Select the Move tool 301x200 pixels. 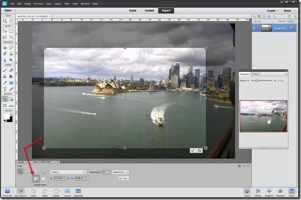(x=5, y=31)
